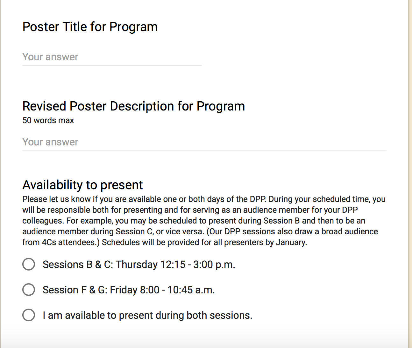Click the 'Revised Poster Description for Program' heading

(x=134, y=106)
